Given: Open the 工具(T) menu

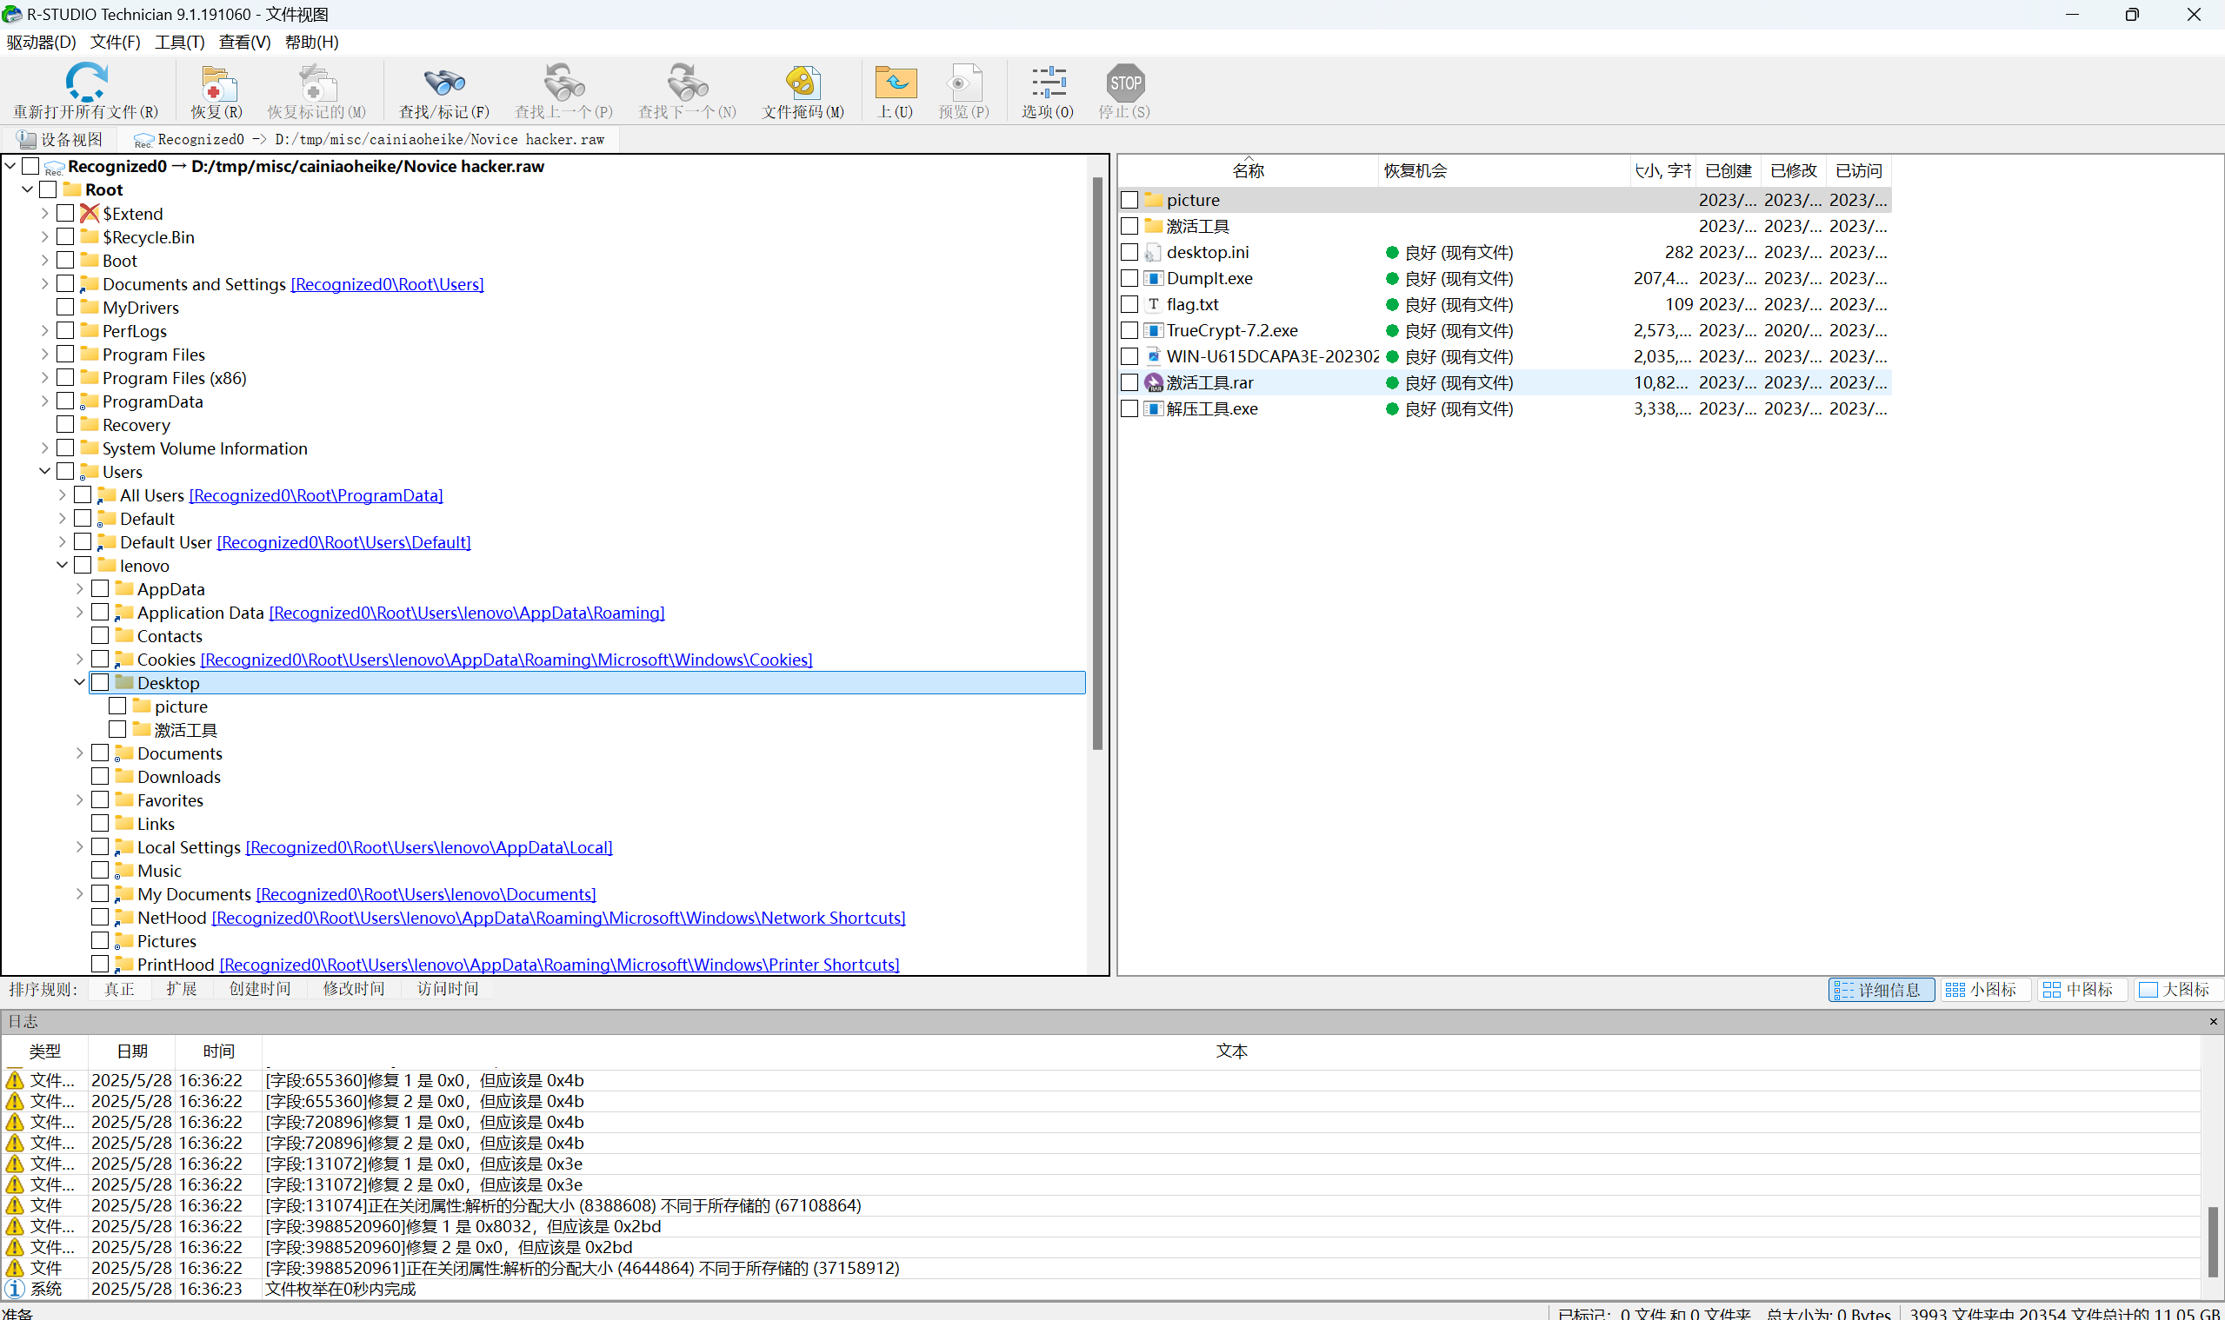Looking at the screenshot, I should pyautogui.click(x=180, y=42).
